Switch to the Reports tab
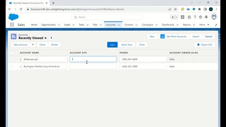Screen dimensions: 226x127 (187, 25)
